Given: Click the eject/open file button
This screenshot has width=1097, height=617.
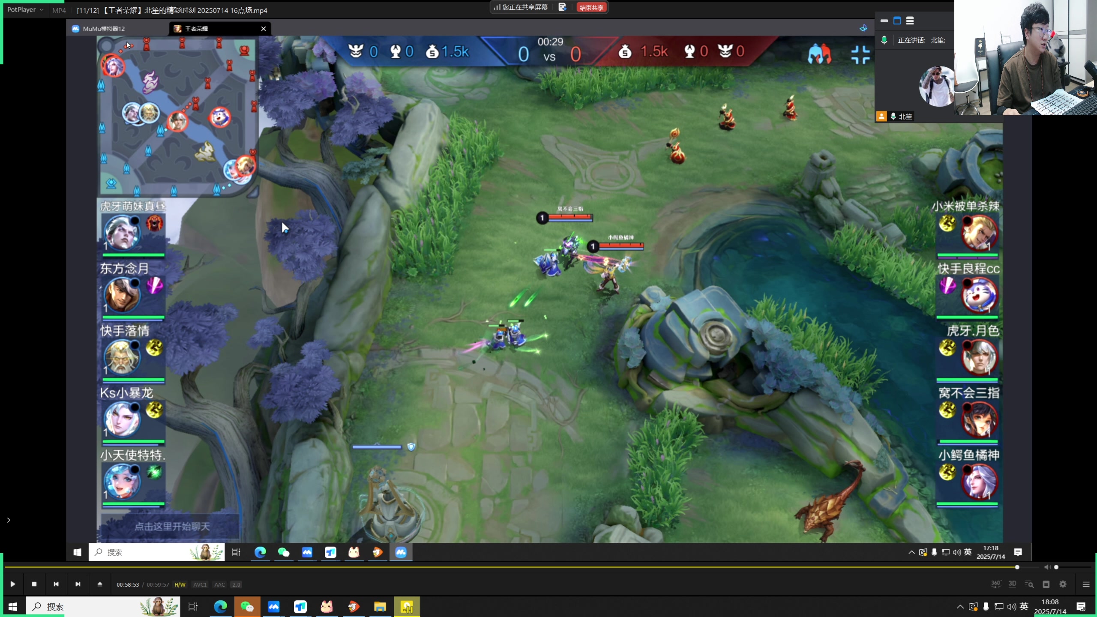Looking at the screenshot, I should 100,584.
